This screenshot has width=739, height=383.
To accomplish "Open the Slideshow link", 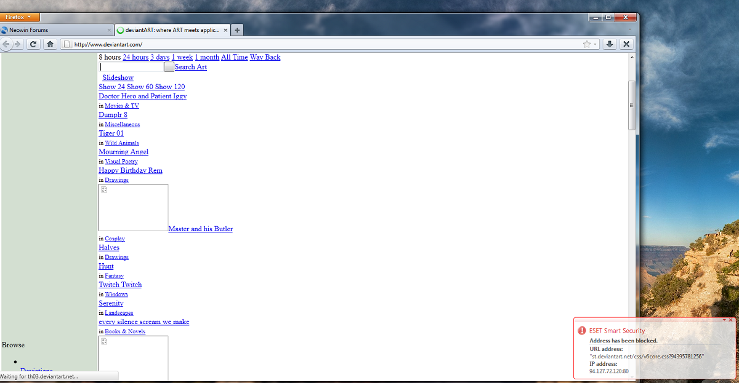I will click(x=118, y=77).
